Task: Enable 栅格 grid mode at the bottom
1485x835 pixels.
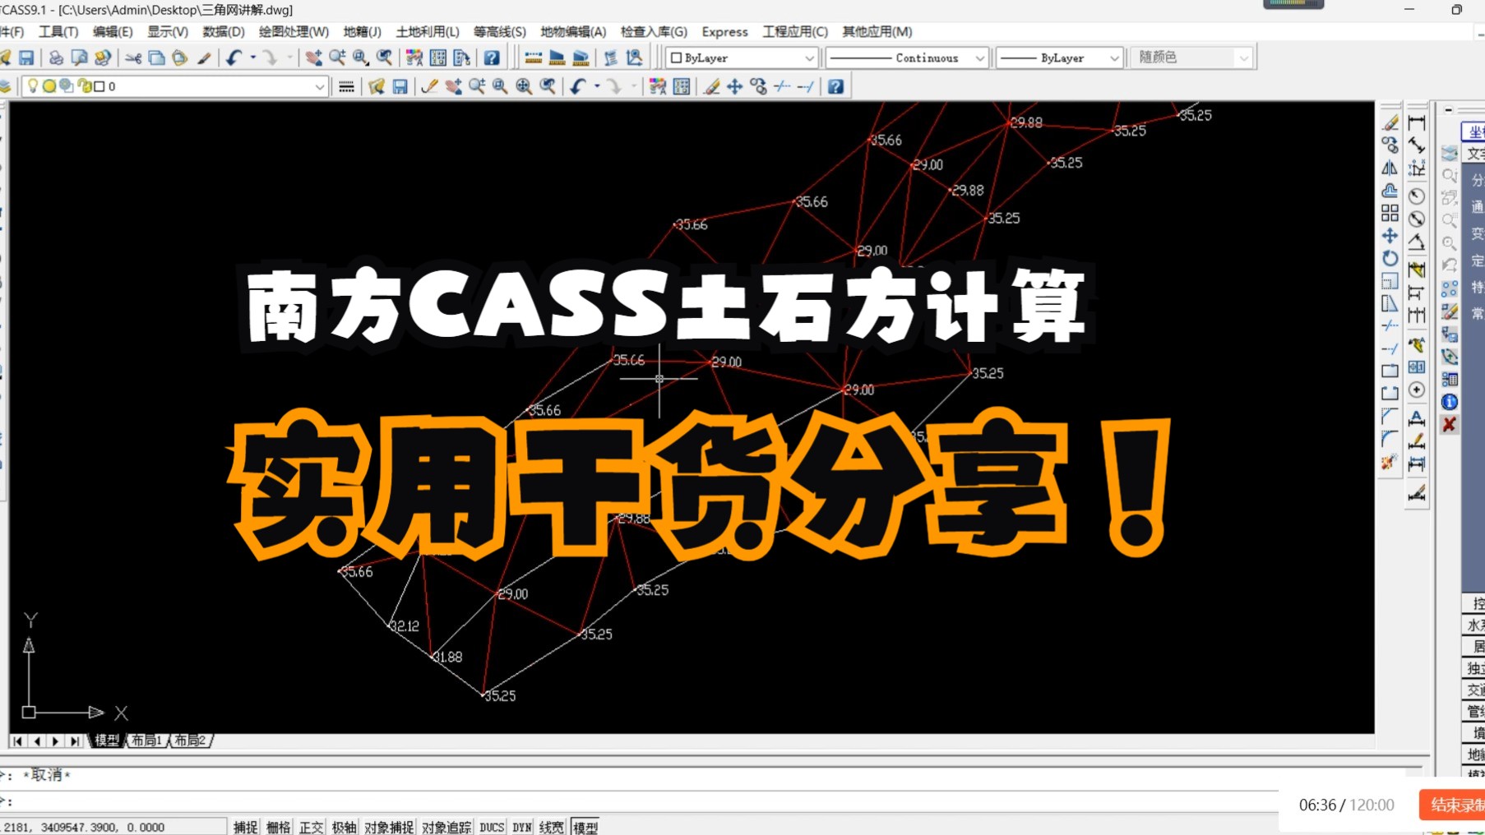Action: tap(280, 827)
